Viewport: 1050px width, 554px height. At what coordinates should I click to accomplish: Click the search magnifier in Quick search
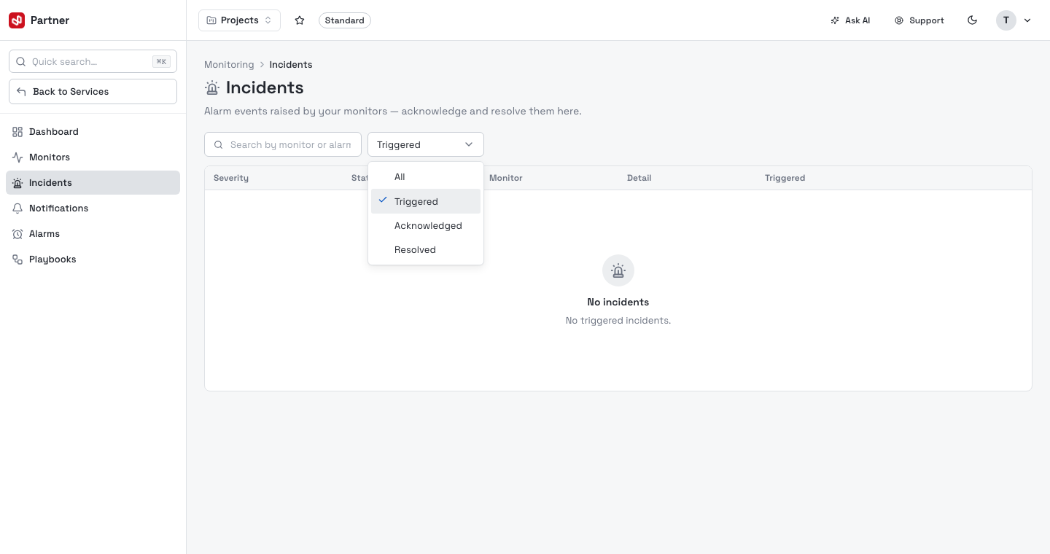click(20, 62)
